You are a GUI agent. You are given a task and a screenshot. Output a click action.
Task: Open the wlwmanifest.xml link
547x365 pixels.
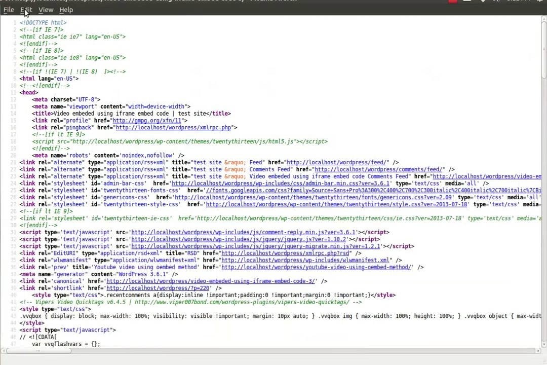tap(305, 260)
